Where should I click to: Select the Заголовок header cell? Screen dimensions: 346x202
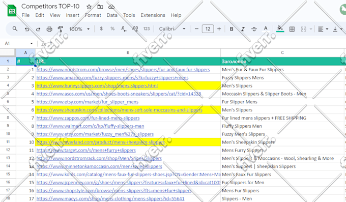click(x=282, y=62)
